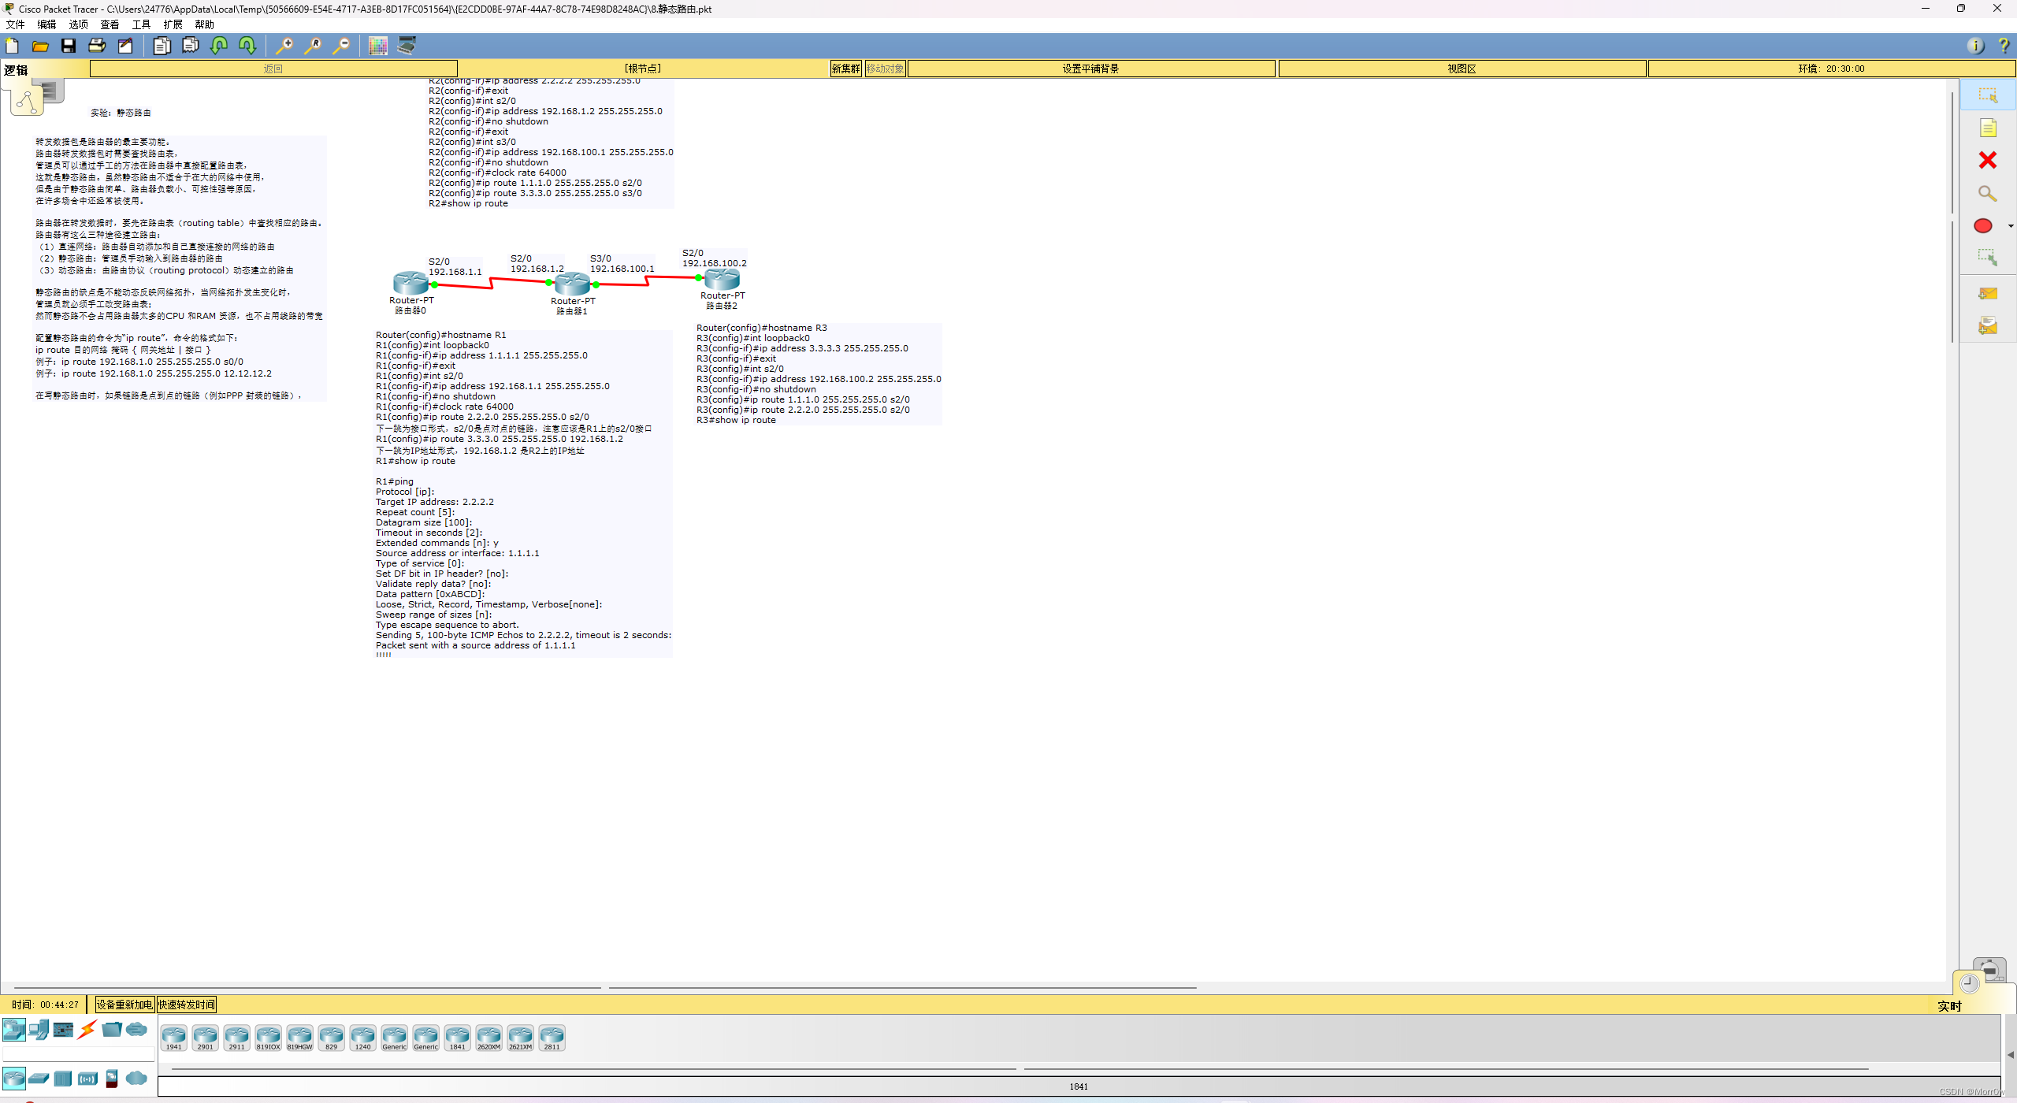The image size is (2017, 1103).
Task: Open the 查看 menu
Action: tap(110, 24)
